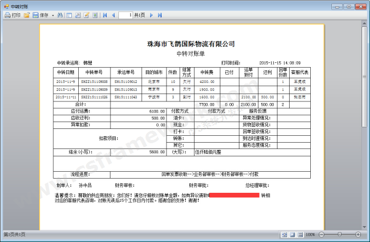Click the edit page icon with pencil
370x242 pixels.
tap(86, 15)
